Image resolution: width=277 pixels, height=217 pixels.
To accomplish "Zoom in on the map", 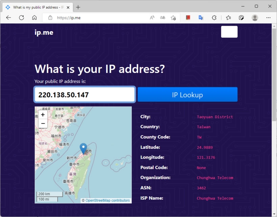I will [43, 115].
